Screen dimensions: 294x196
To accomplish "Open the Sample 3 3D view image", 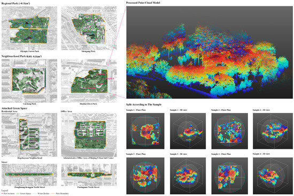I will coord(188,176).
